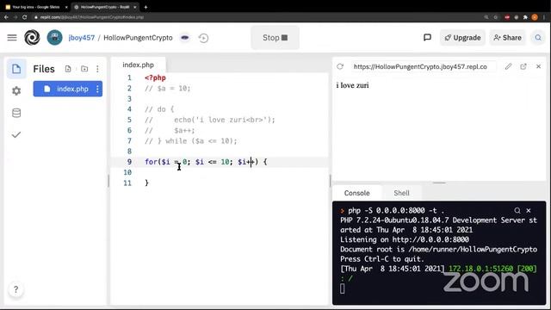The height and width of the screenshot is (310, 551).
Task: Click the closing brace on line 11
Action: [x=146, y=183]
